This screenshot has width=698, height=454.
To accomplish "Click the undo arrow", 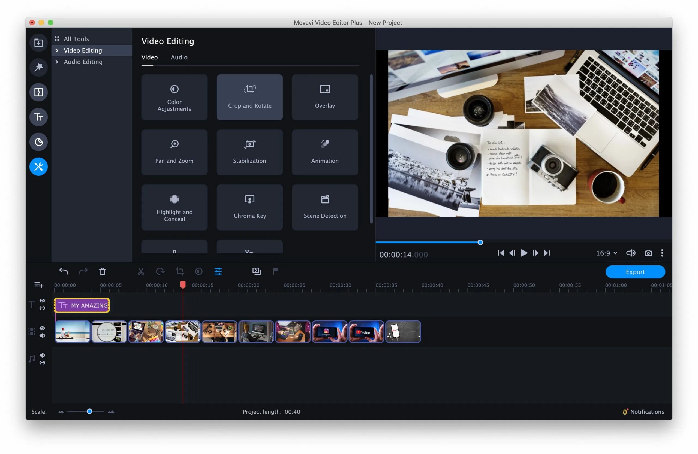I will pyautogui.click(x=64, y=271).
